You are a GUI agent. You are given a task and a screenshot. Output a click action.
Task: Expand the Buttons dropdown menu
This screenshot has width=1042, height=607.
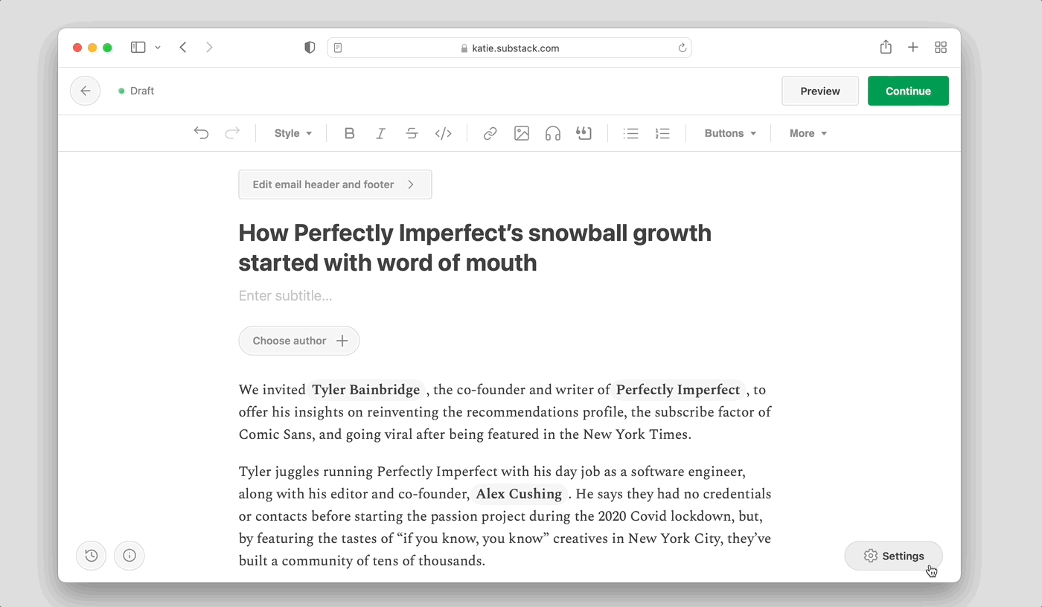[x=730, y=133]
